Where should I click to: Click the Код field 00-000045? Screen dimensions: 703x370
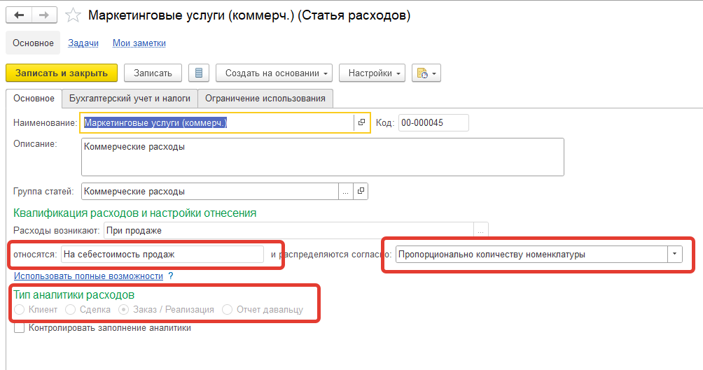tap(433, 122)
